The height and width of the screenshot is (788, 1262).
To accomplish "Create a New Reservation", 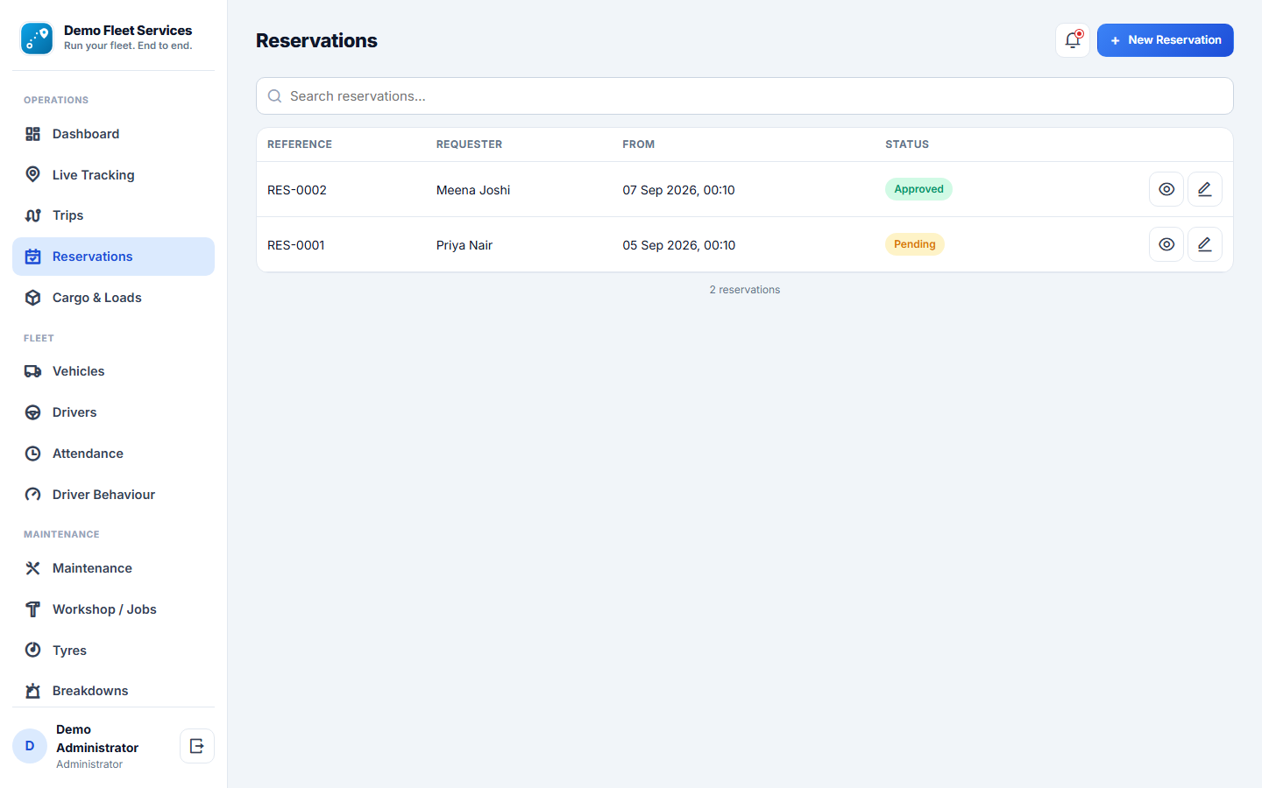I will click(x=1166, y=40).
